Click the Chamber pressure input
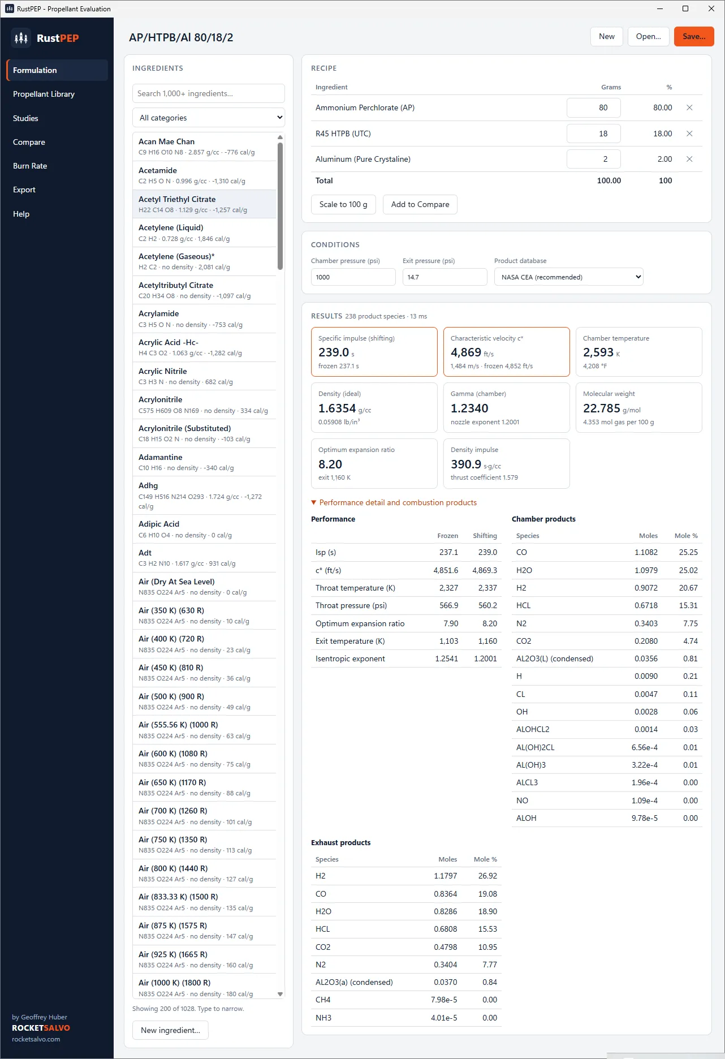 tap(353, 277)
